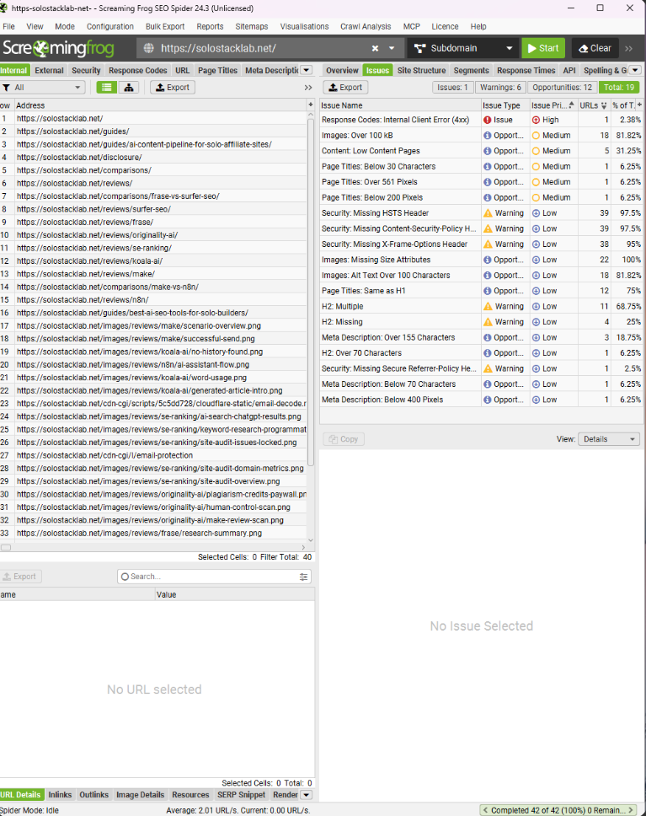Filter by Issues: 1 button
The image size is (646, 816).
point(452,88)
